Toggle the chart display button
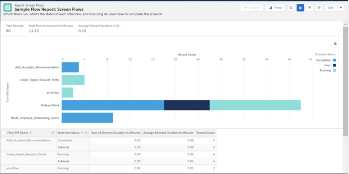The width and height of the screenshot is (349, 174). pos(300,8)
